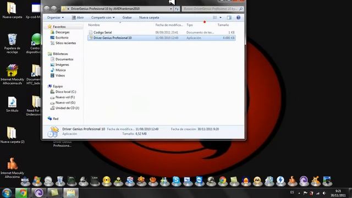Open the Imágenes library
This screenshot has width=352, height=198.
point(62,65)
